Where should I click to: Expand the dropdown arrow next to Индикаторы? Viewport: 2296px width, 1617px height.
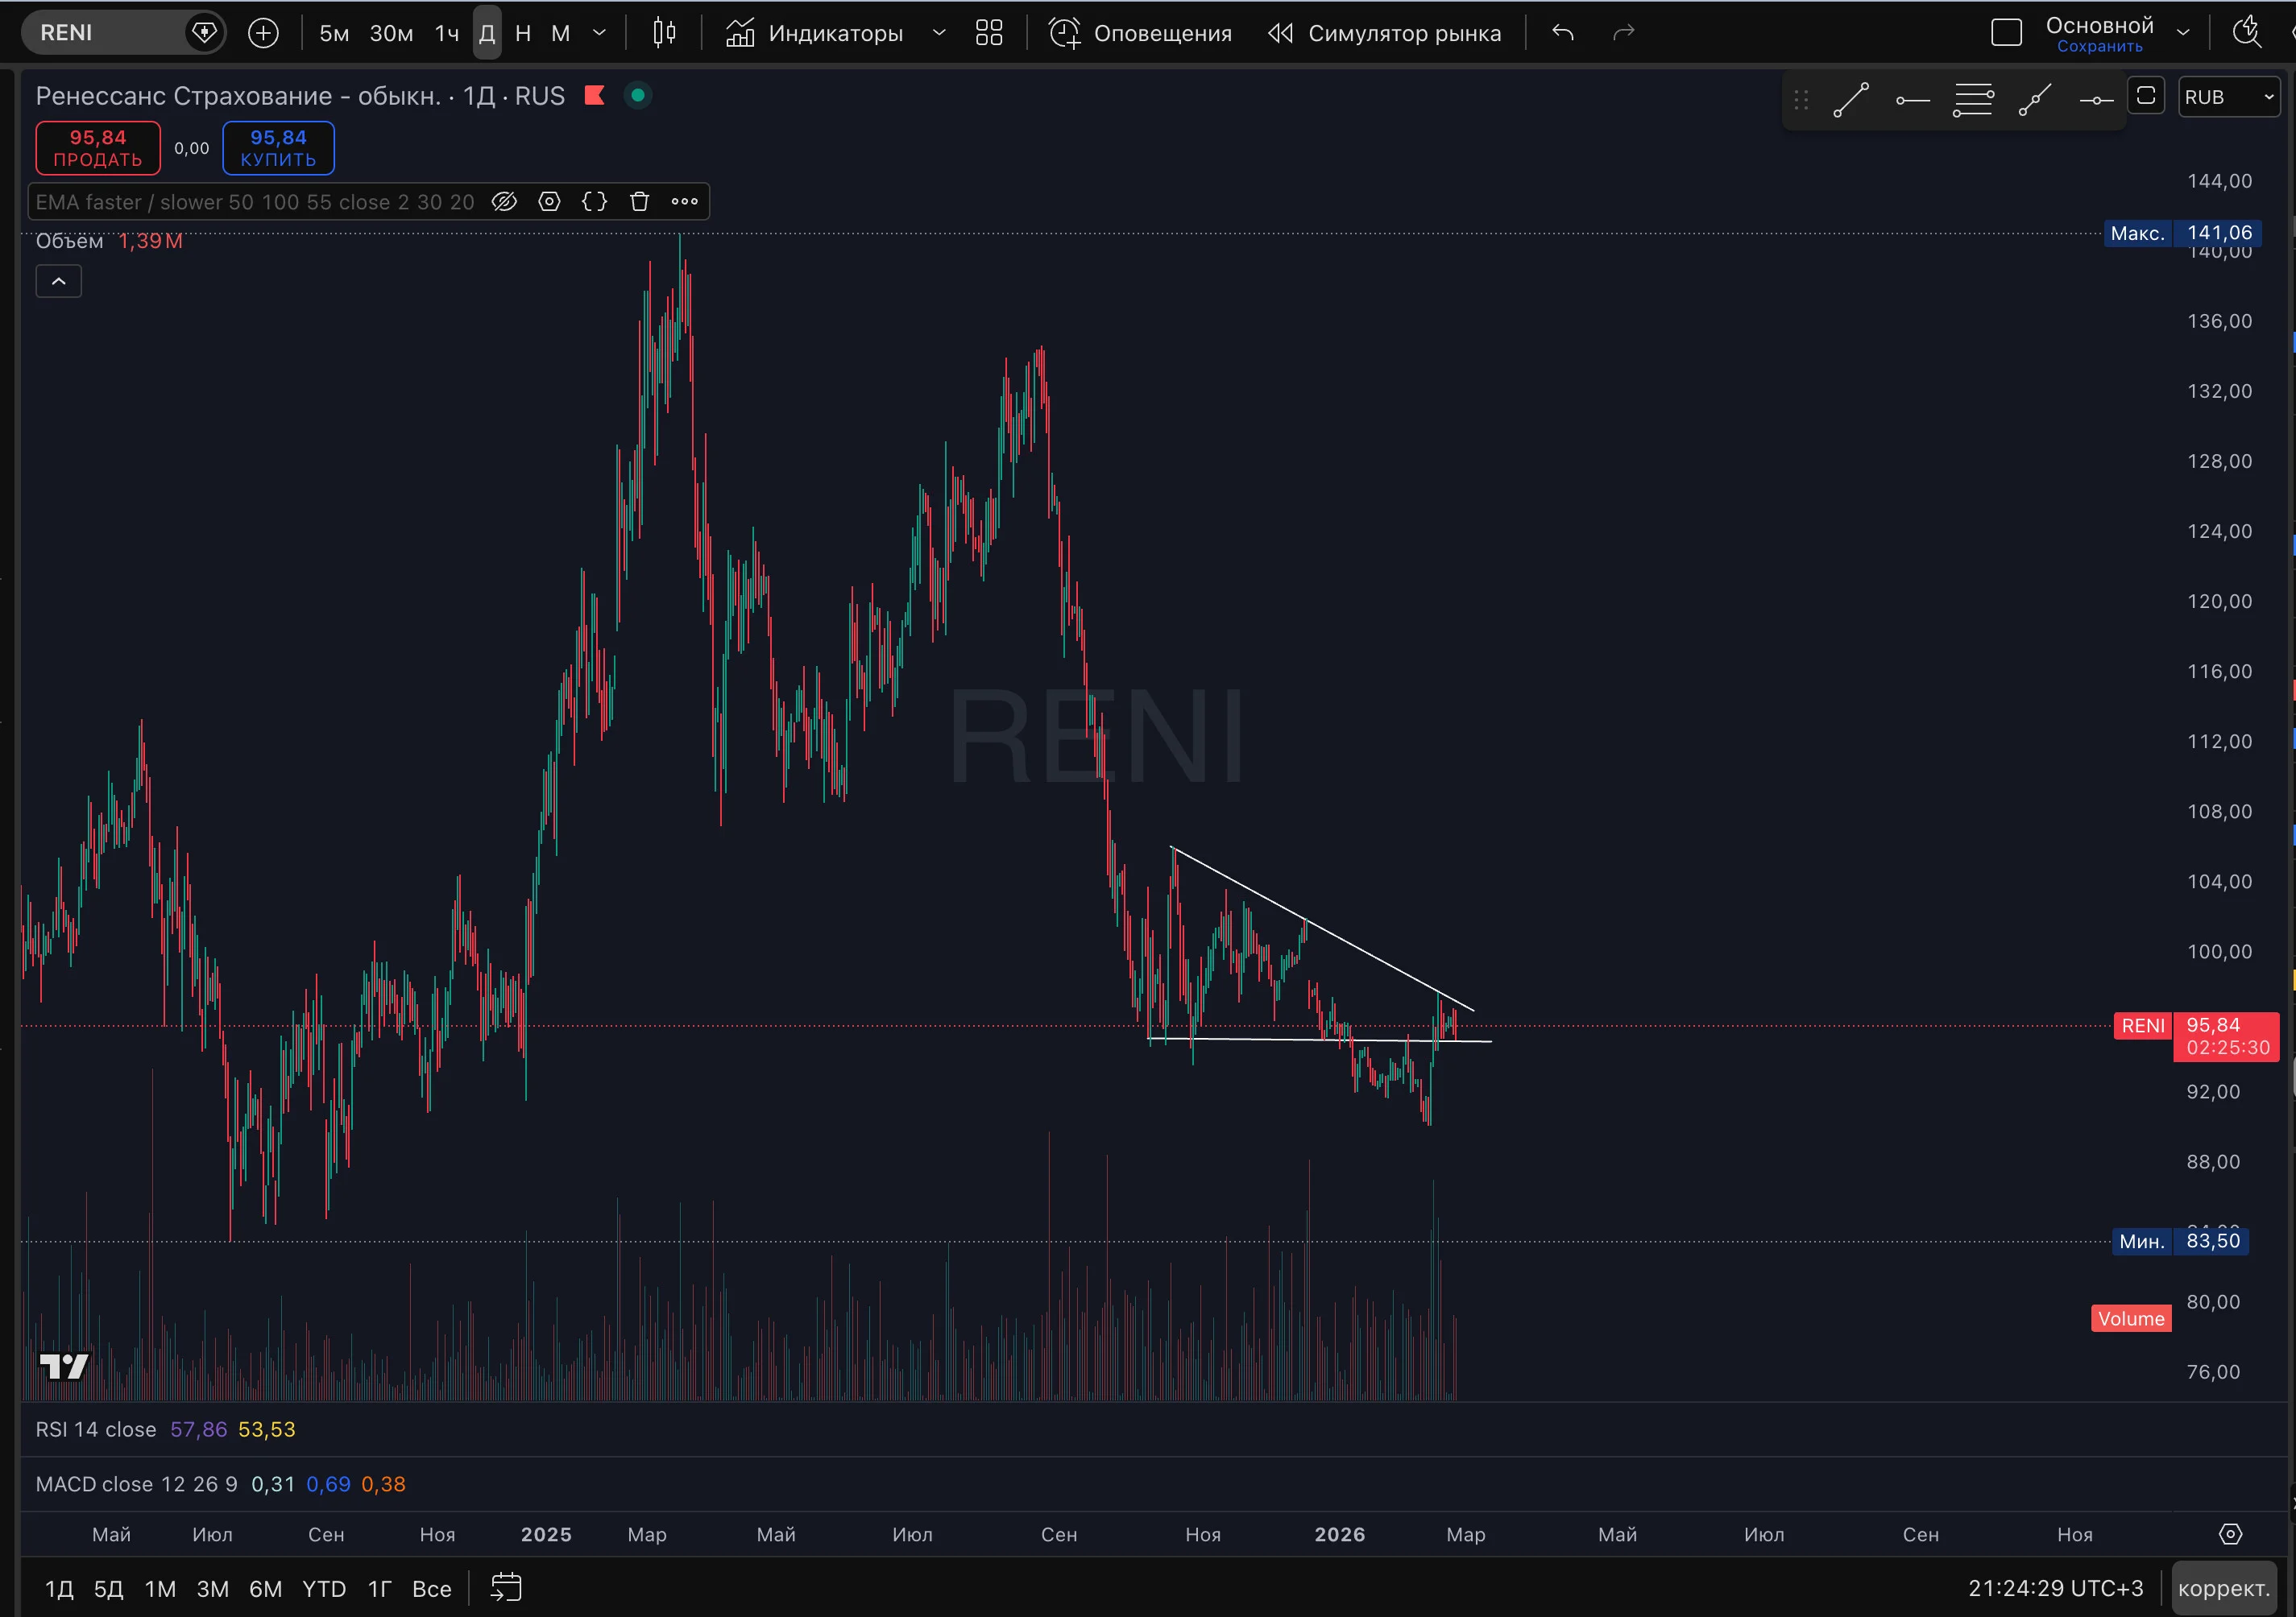pos(939,33)
